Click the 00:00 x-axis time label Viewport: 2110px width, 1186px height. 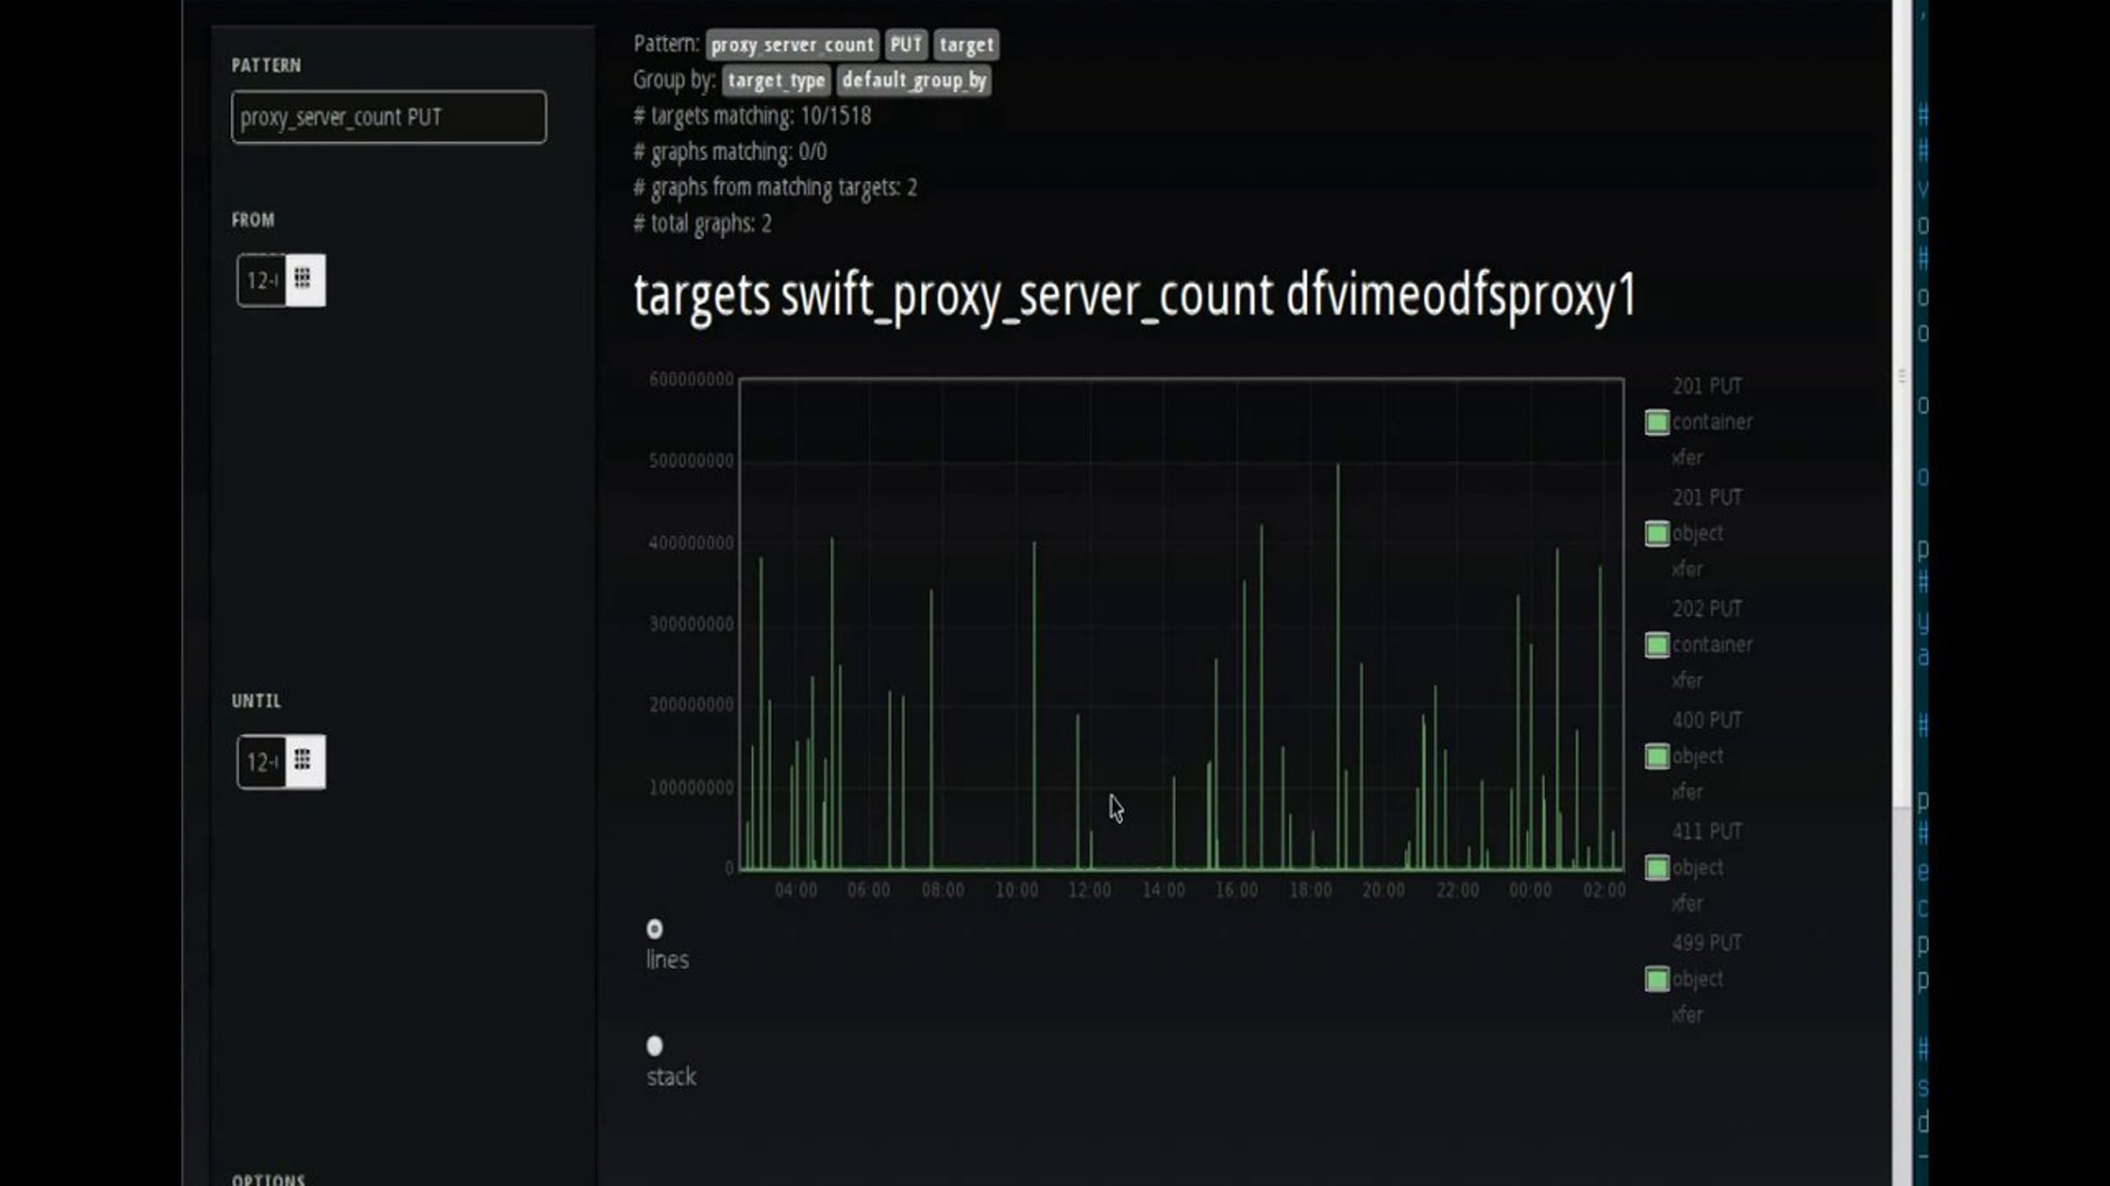[x=1531, y=891]
